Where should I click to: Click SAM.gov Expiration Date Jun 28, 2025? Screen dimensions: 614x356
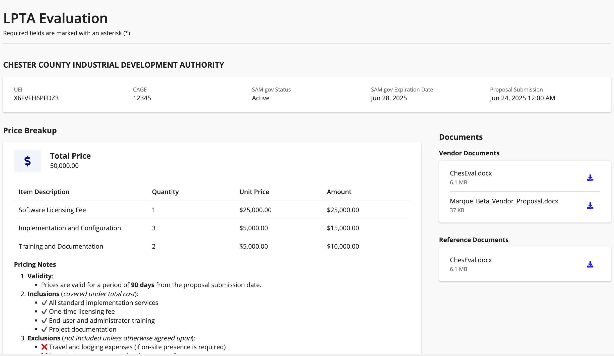click(x=389, y=98)
